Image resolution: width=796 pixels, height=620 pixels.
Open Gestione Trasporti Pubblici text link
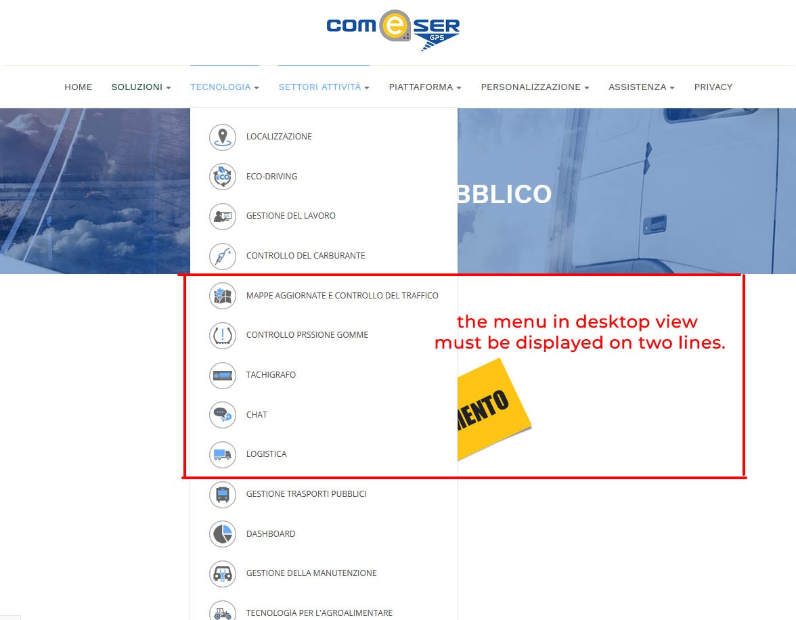pos(306,494)
